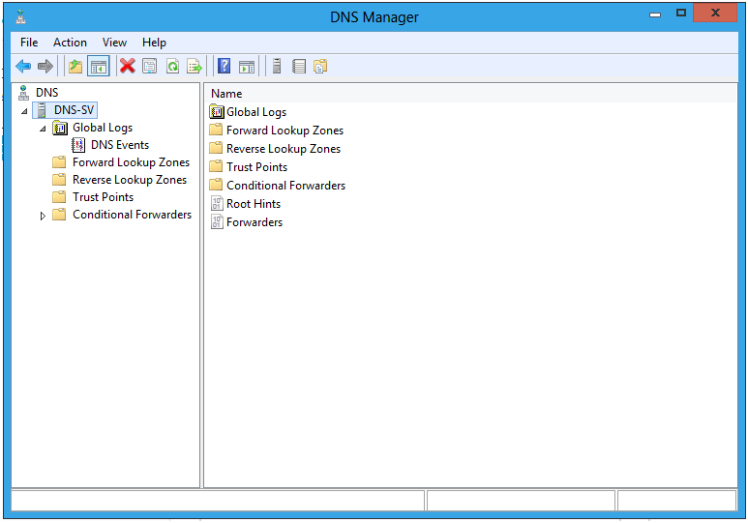The height and width of the screenshot is (523, 748).
Task: Select the Conditional Forwarders label in the tree
Action: [133, 215]
